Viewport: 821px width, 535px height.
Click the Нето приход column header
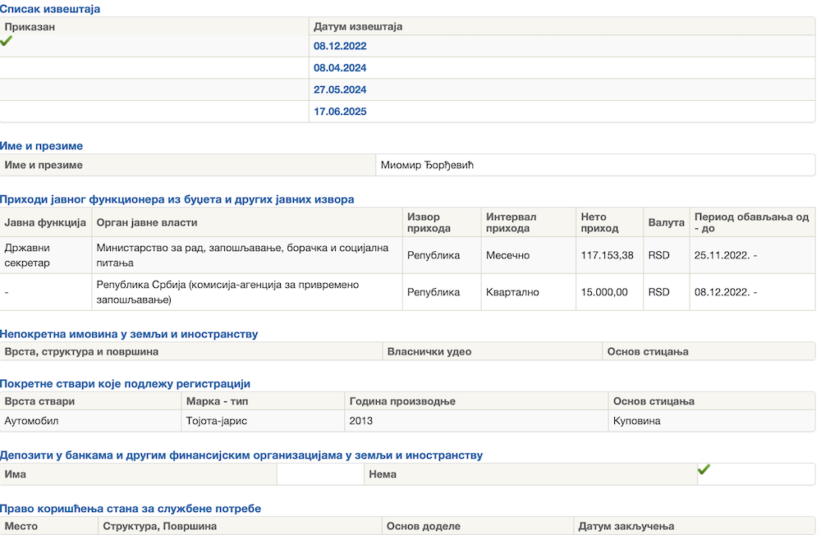point(599,222)
